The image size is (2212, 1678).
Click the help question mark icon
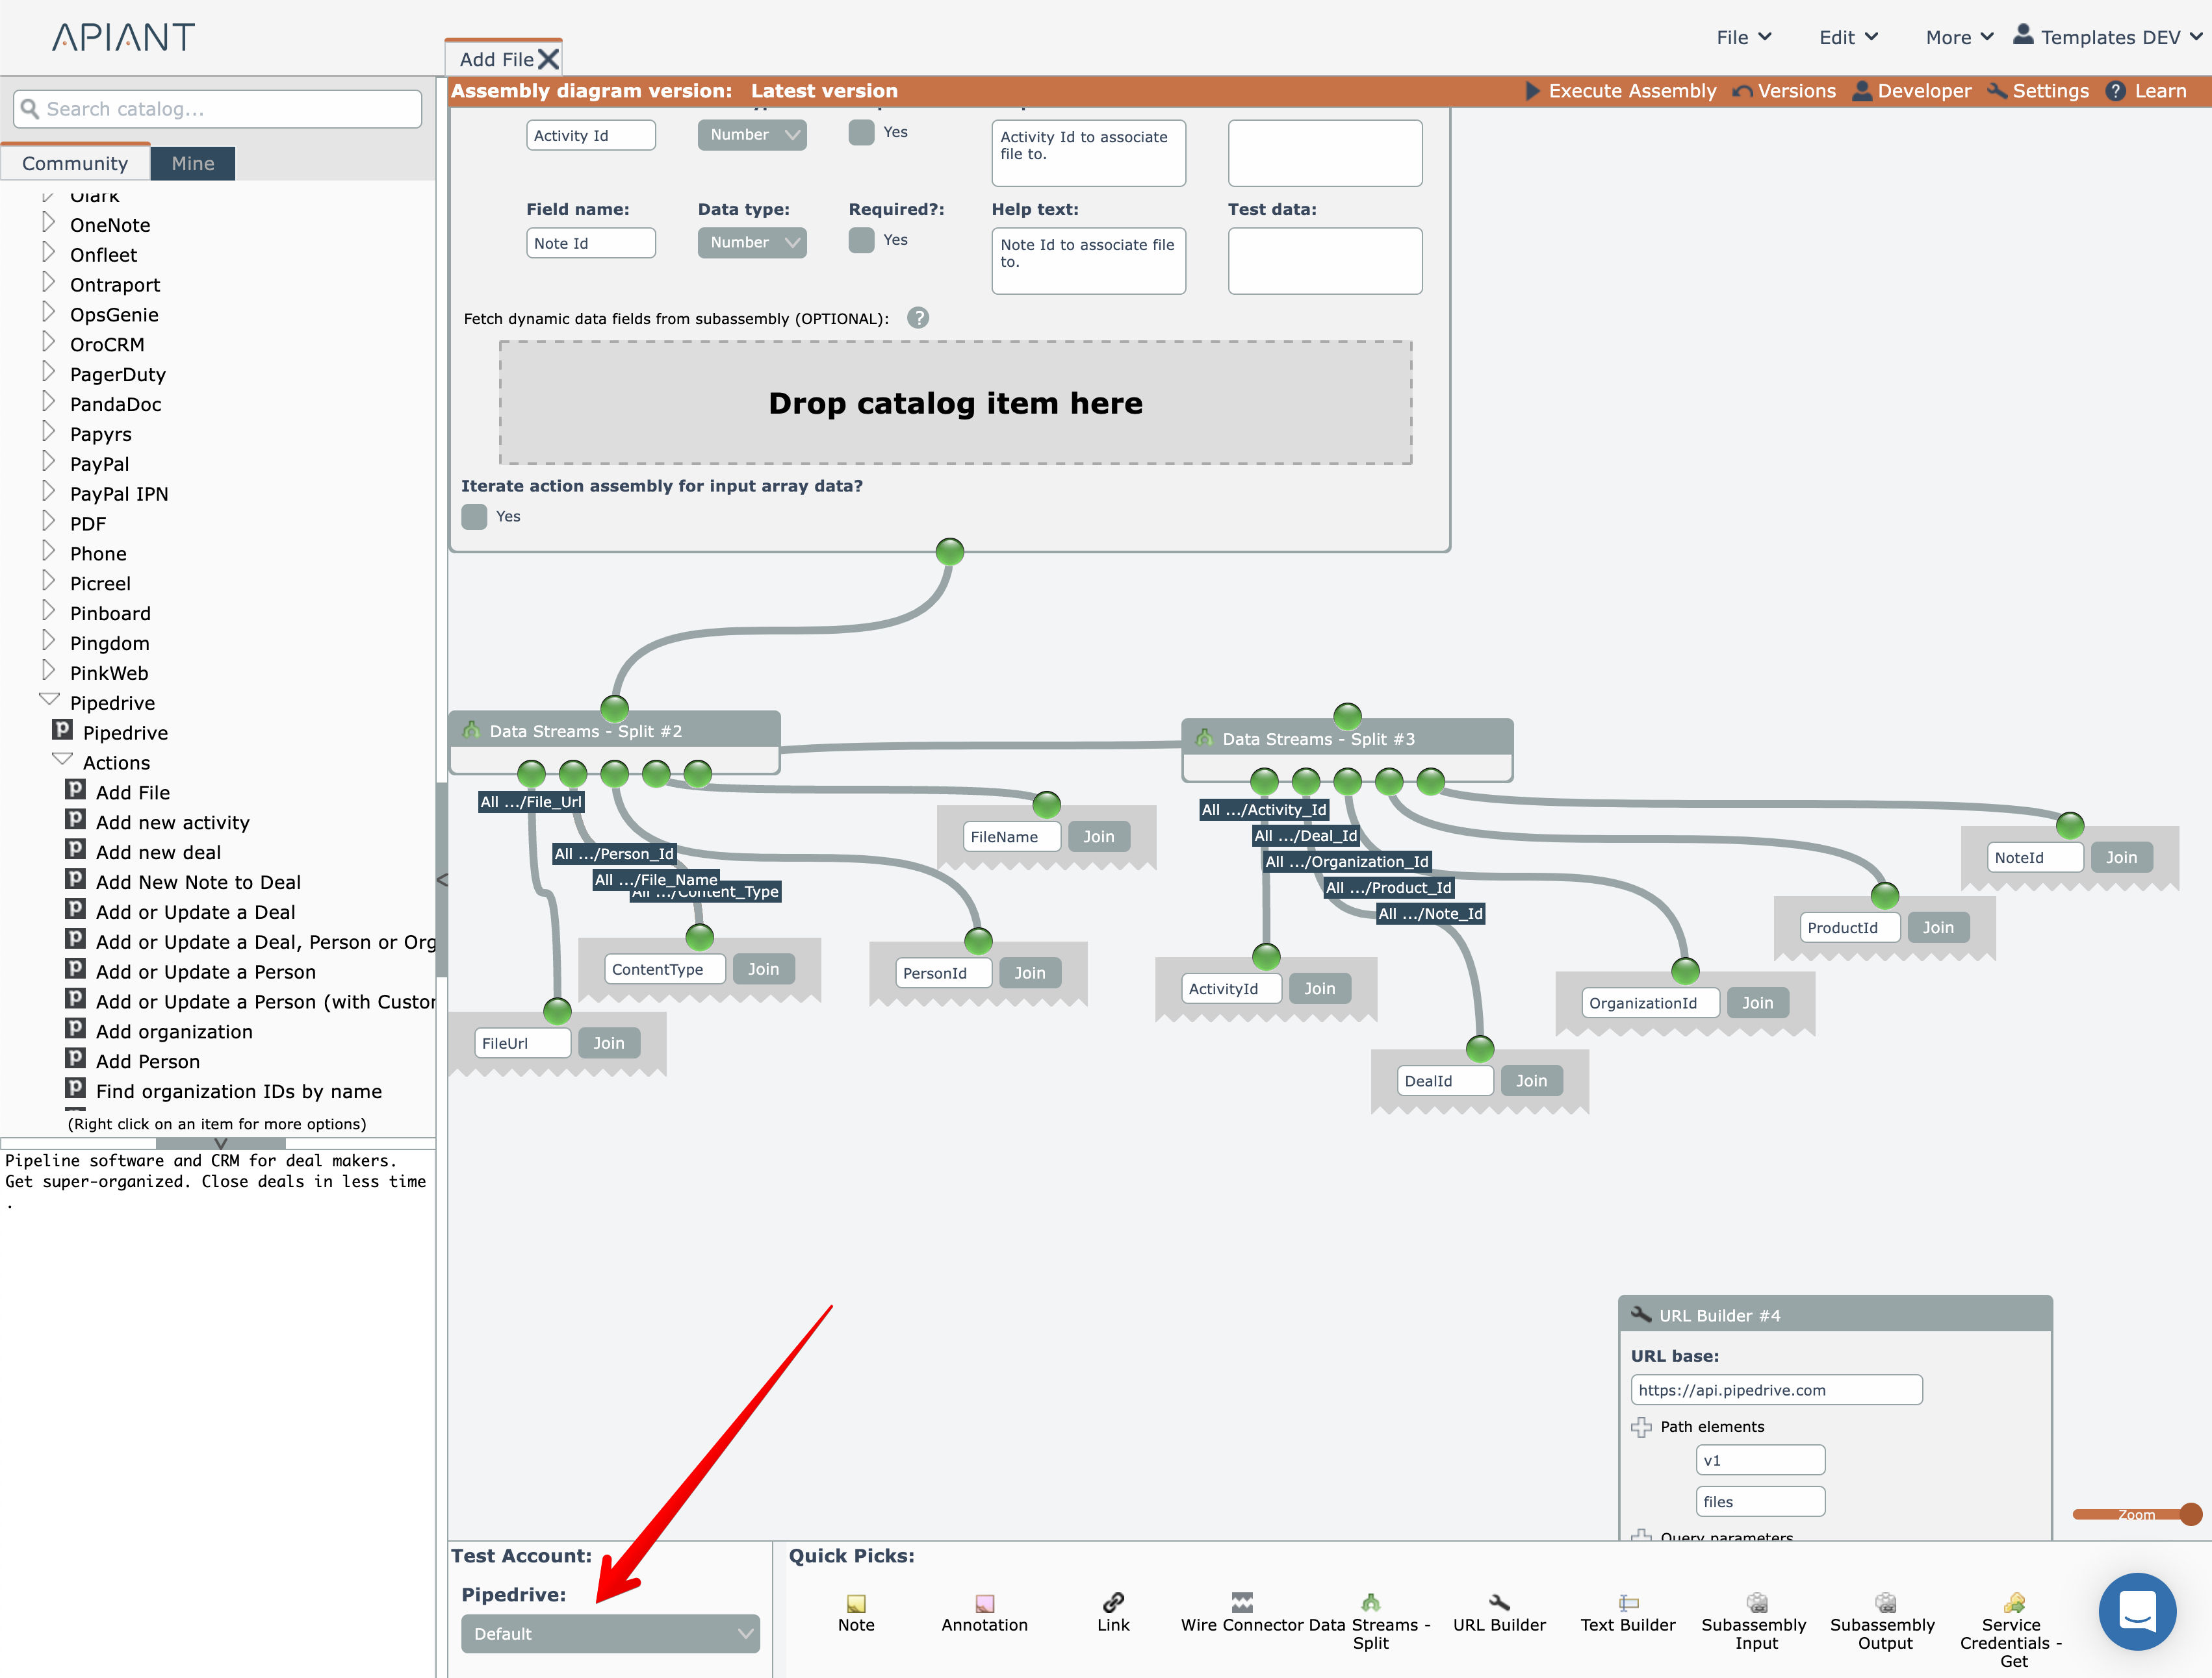click(x=918, y=318)
